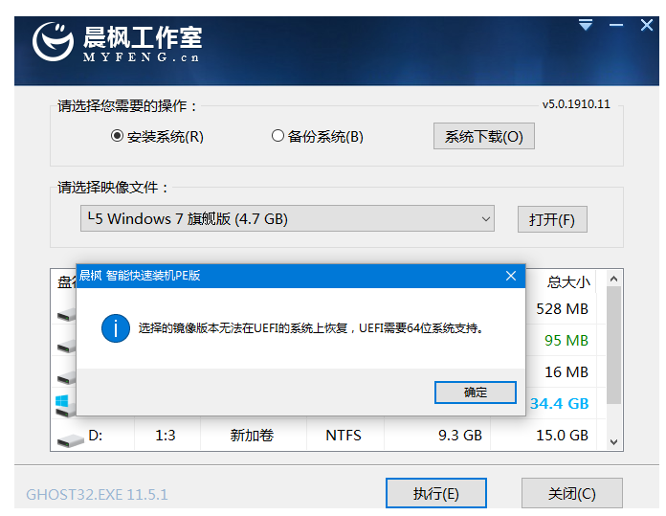Minimize the main installer window
Viewport: 666px width, 516px height.
point(616,25)
